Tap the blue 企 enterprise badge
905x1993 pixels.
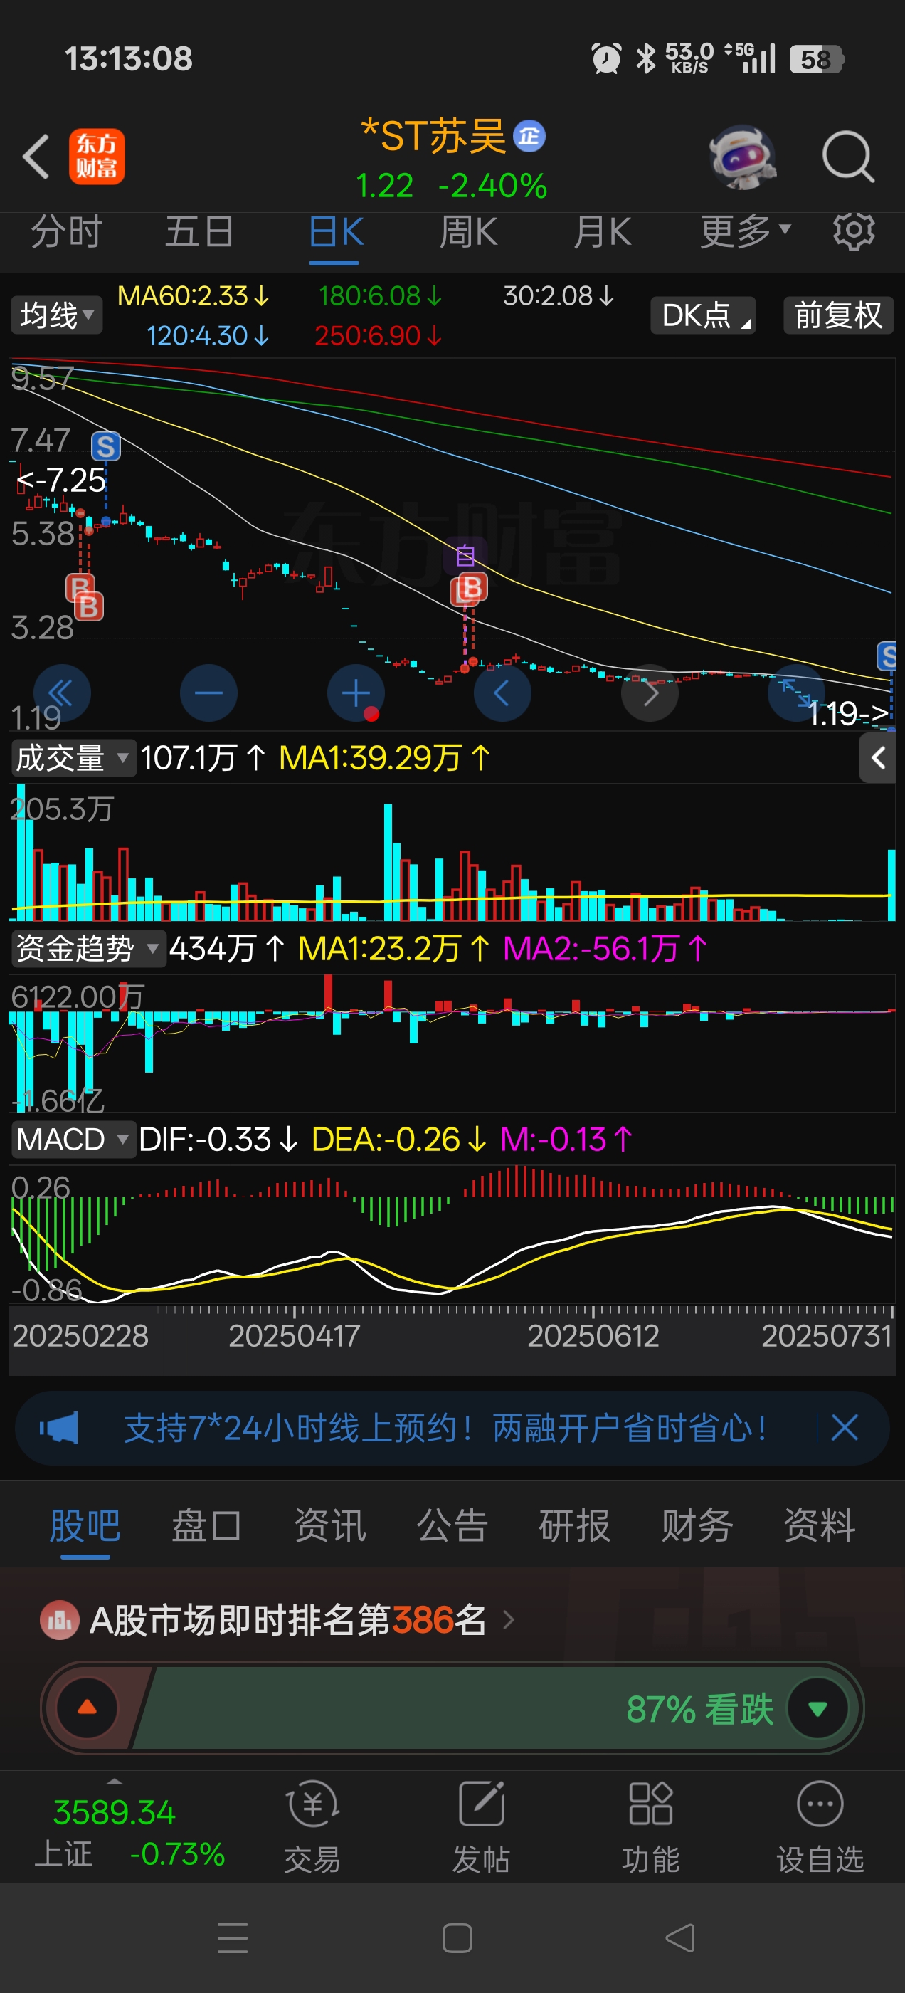(x=529, y=136)
